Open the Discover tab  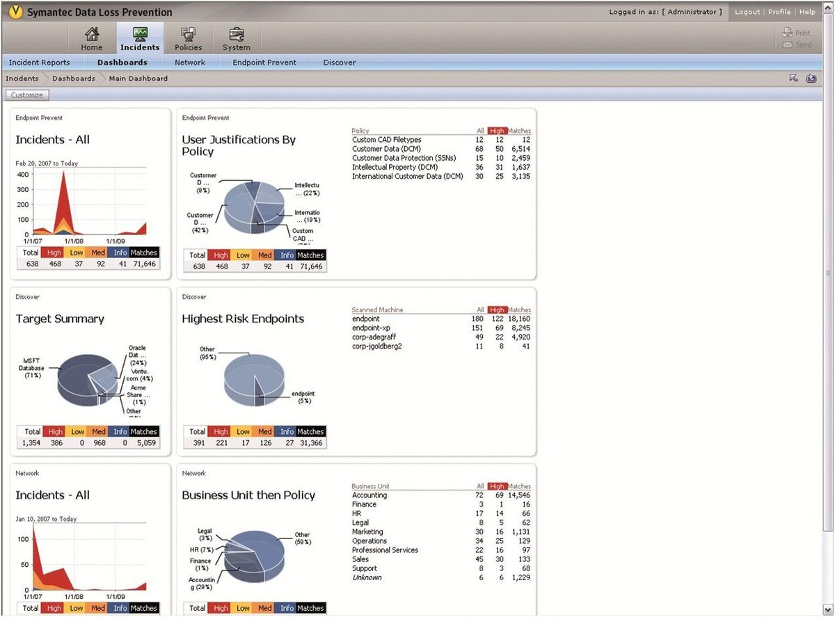click(340, 63)
